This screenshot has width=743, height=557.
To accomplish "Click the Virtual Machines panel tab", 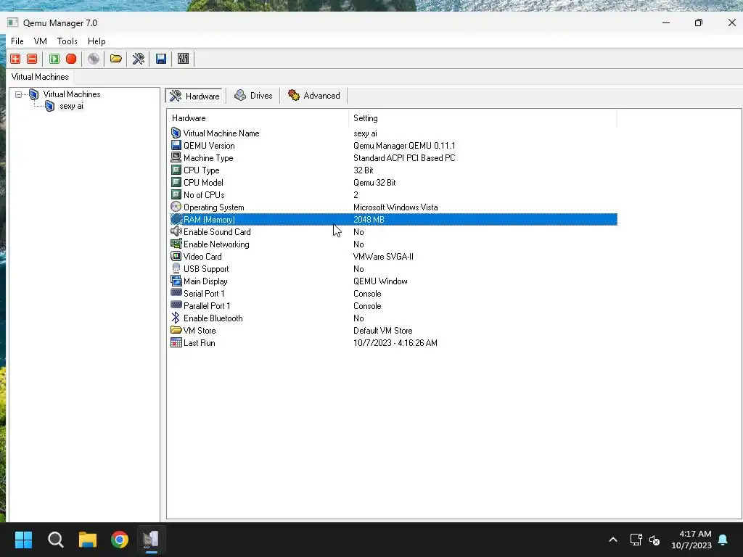I will 40,77.
